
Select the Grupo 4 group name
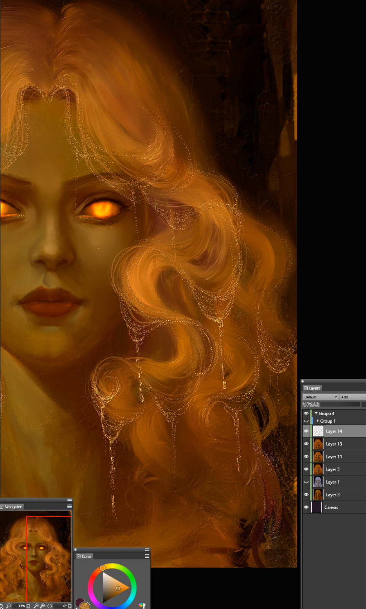click(326, 413)
